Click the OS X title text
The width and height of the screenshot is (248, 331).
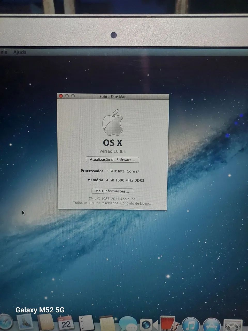click(x=113, y=143)
